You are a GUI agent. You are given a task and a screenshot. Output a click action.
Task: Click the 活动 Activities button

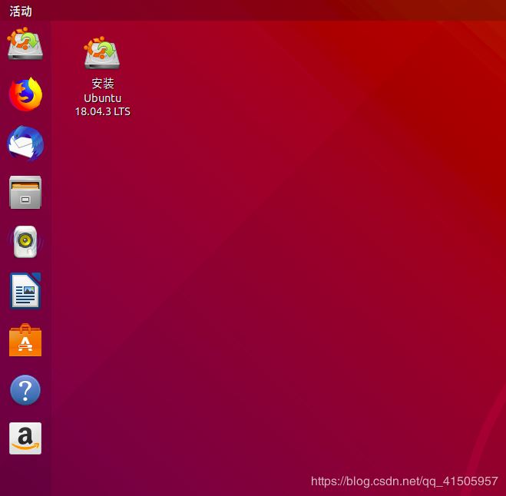(x=21, y=11)
